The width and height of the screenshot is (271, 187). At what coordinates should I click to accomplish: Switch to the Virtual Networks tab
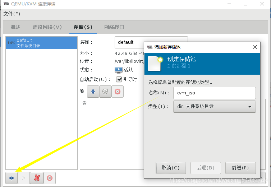click(47, 27)
